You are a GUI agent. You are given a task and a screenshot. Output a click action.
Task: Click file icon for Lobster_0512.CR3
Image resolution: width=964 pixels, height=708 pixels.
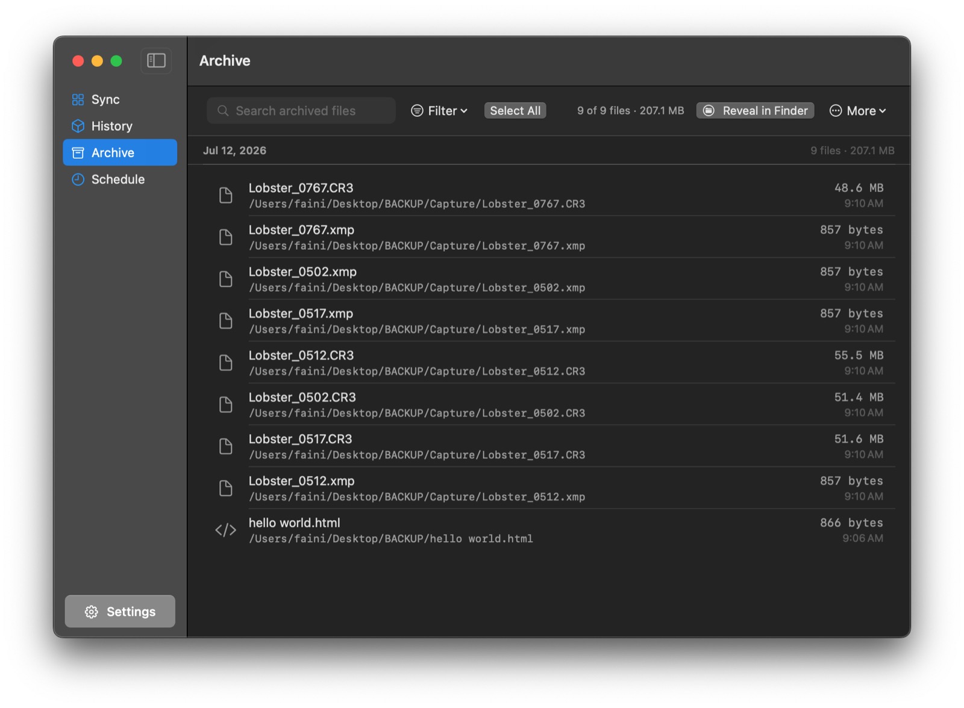(225, 362)
